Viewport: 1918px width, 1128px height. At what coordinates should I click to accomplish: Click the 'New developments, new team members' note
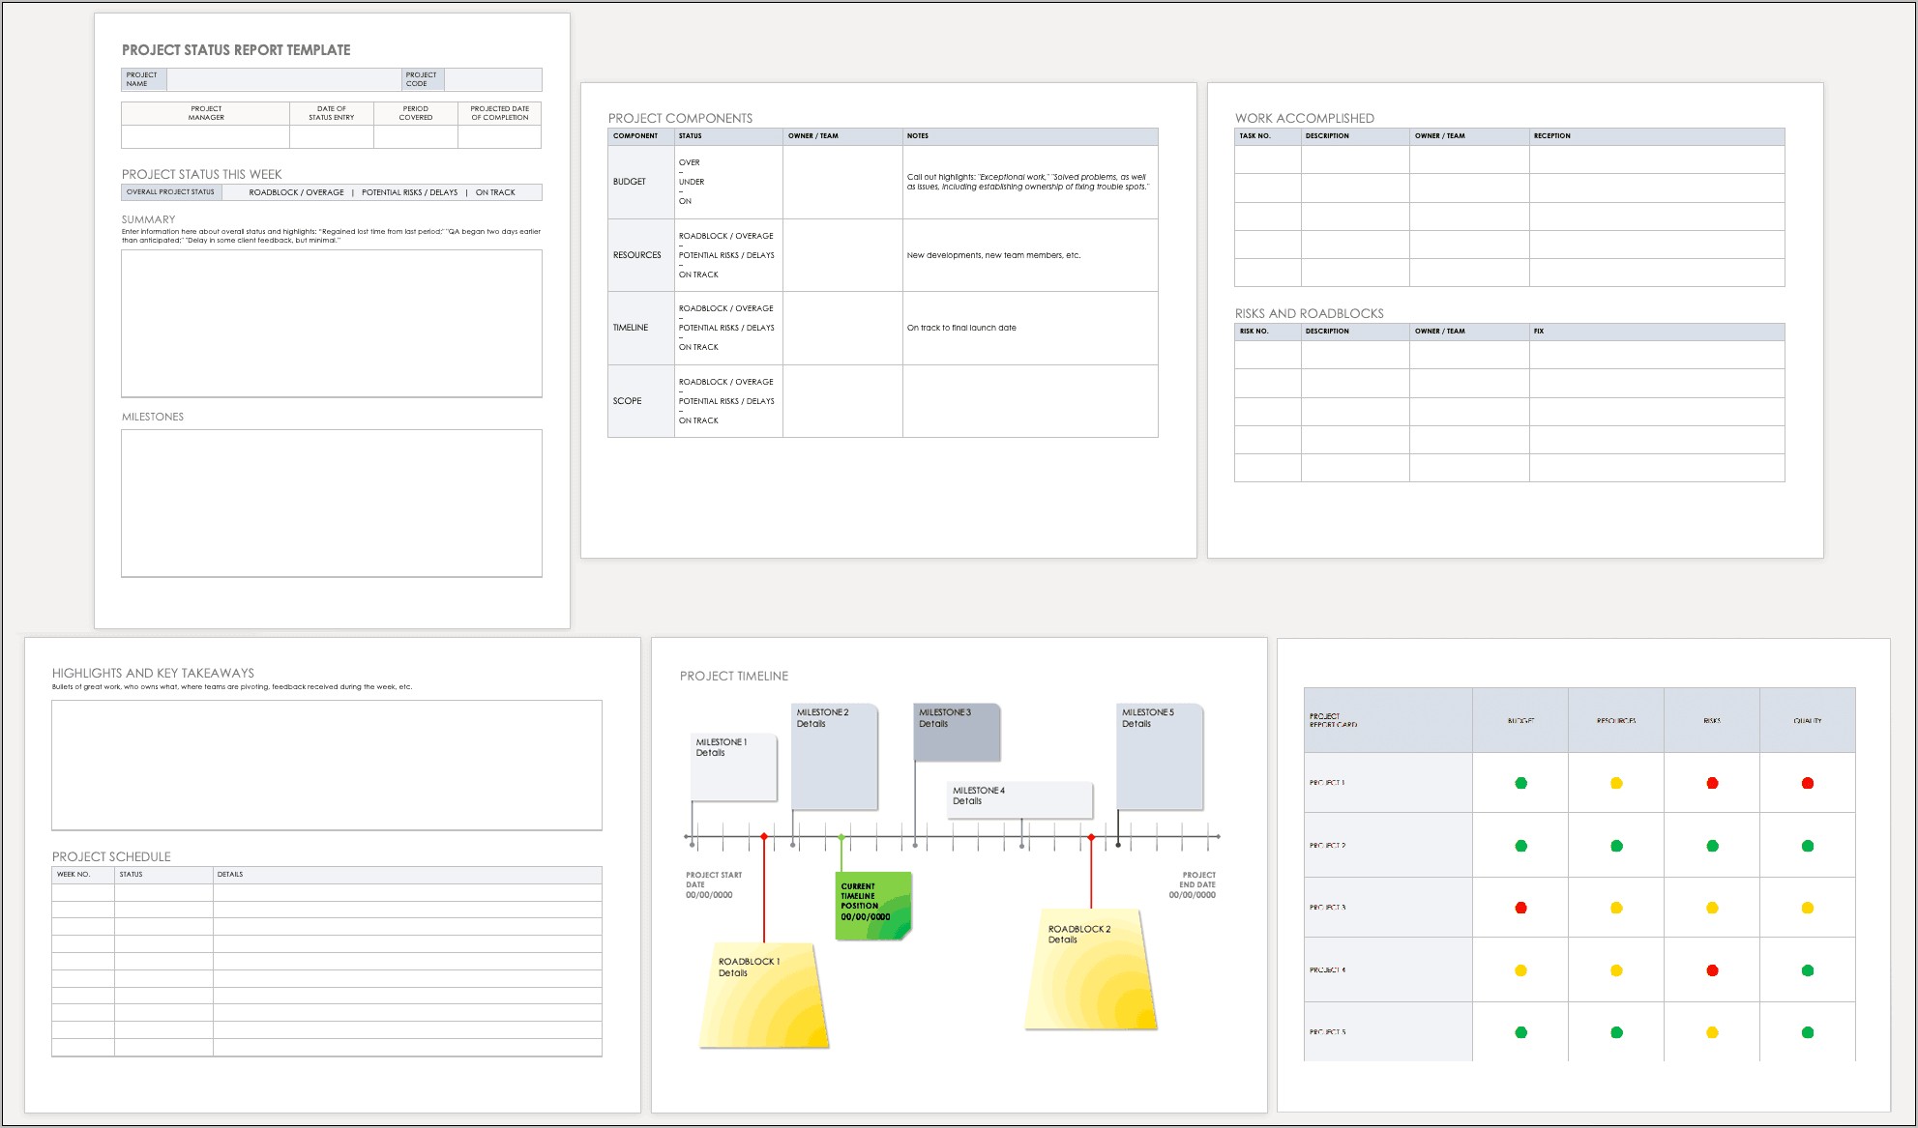(x=993, y=255)
